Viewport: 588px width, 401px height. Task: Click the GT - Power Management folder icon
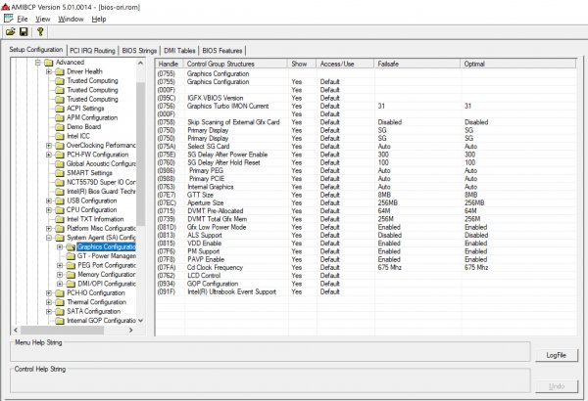pyautogui.click(x=71, y=256)
